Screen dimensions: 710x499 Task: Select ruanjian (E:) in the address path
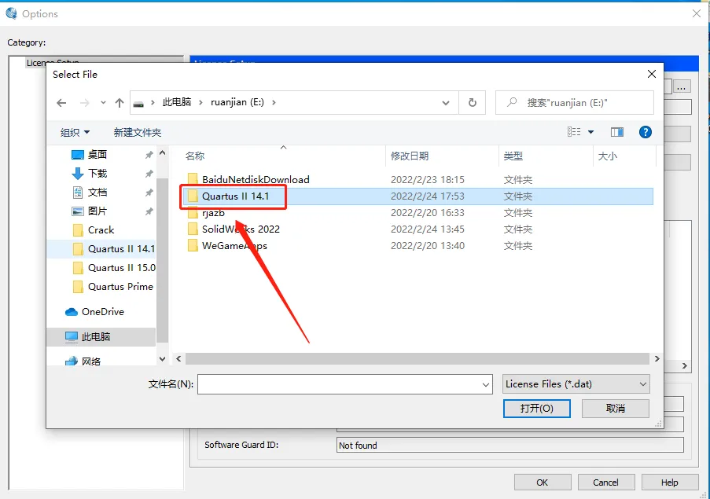click(237, 102)
